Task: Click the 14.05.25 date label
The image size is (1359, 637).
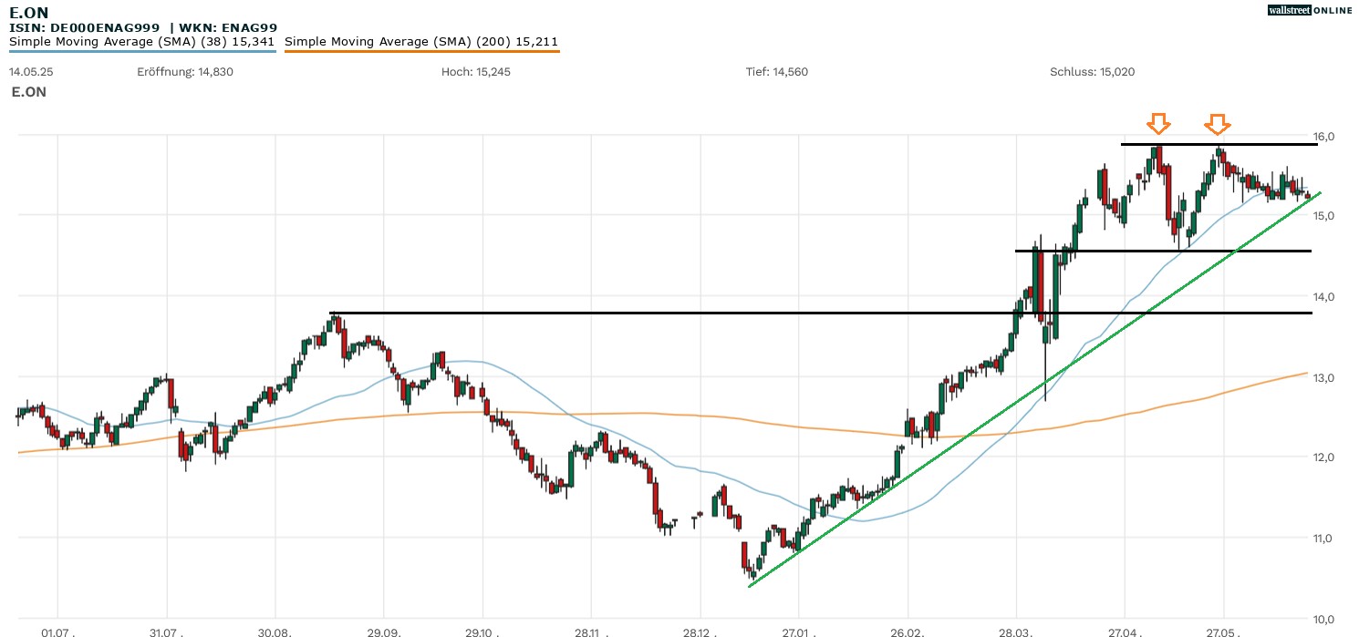Action: click(32, 72)
